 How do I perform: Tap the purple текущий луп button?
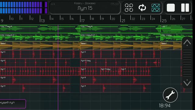13,104
